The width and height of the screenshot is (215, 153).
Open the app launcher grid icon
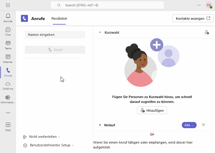pos(8,5)
